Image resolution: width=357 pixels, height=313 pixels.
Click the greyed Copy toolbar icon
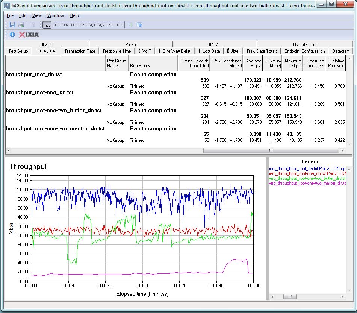click(33, 25)
